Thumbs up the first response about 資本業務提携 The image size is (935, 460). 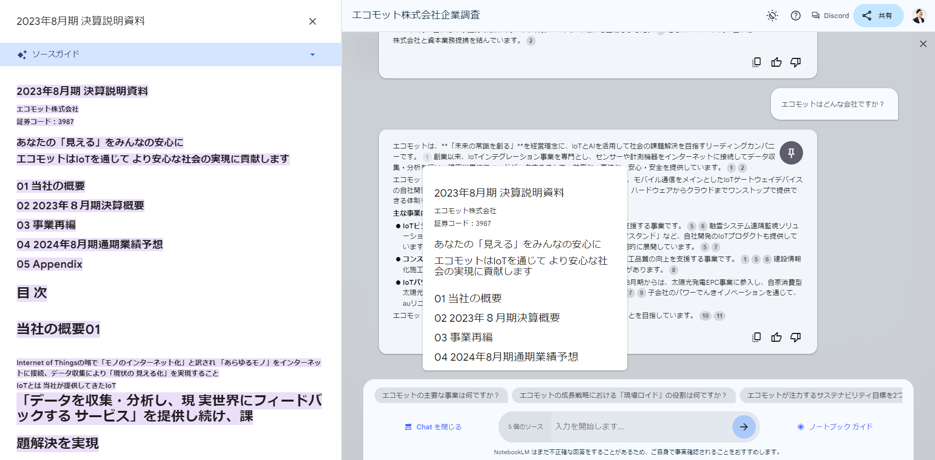[x=776, y=62]
